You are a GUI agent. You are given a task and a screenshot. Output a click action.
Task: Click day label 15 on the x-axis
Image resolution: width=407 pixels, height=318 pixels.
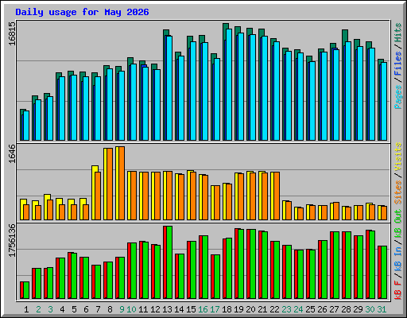pos(191,309)
